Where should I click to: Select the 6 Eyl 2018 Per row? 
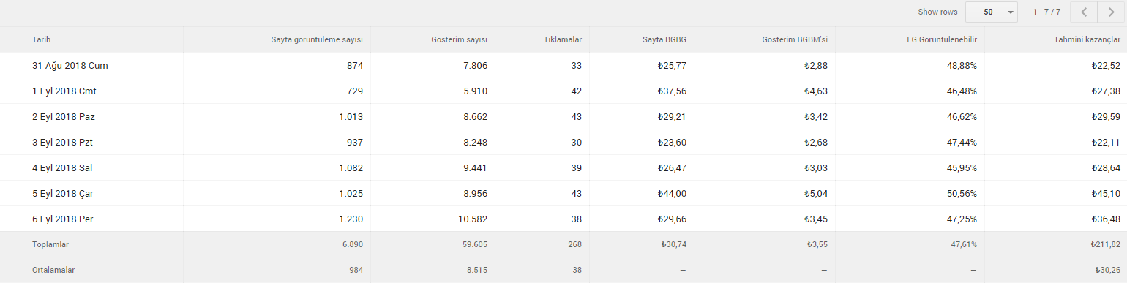(563, 219)
